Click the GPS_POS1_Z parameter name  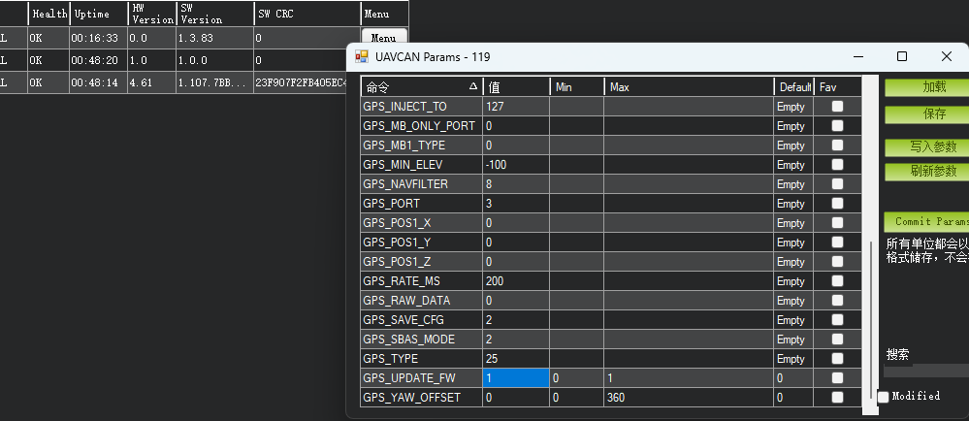422,262
